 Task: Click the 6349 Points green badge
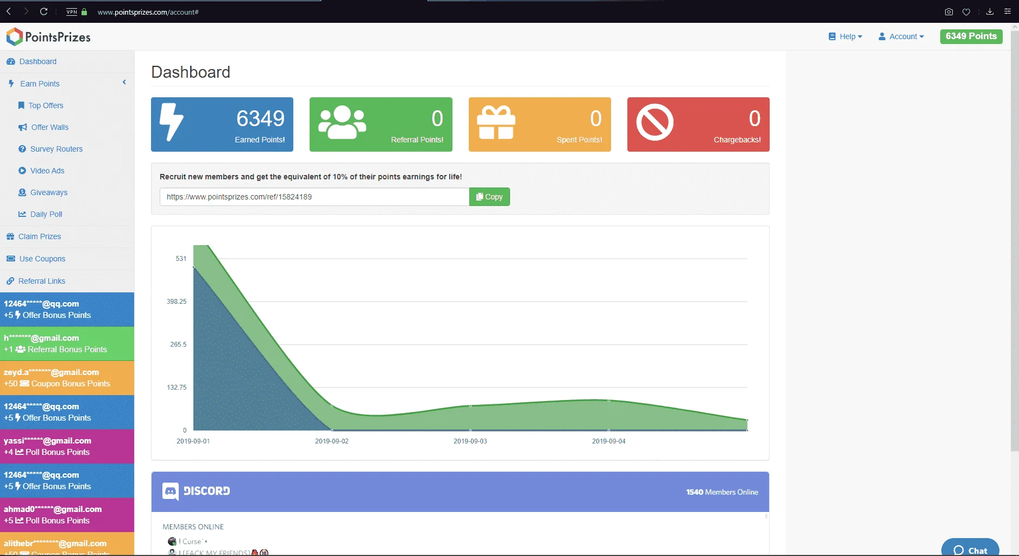(x=971, y=36)
